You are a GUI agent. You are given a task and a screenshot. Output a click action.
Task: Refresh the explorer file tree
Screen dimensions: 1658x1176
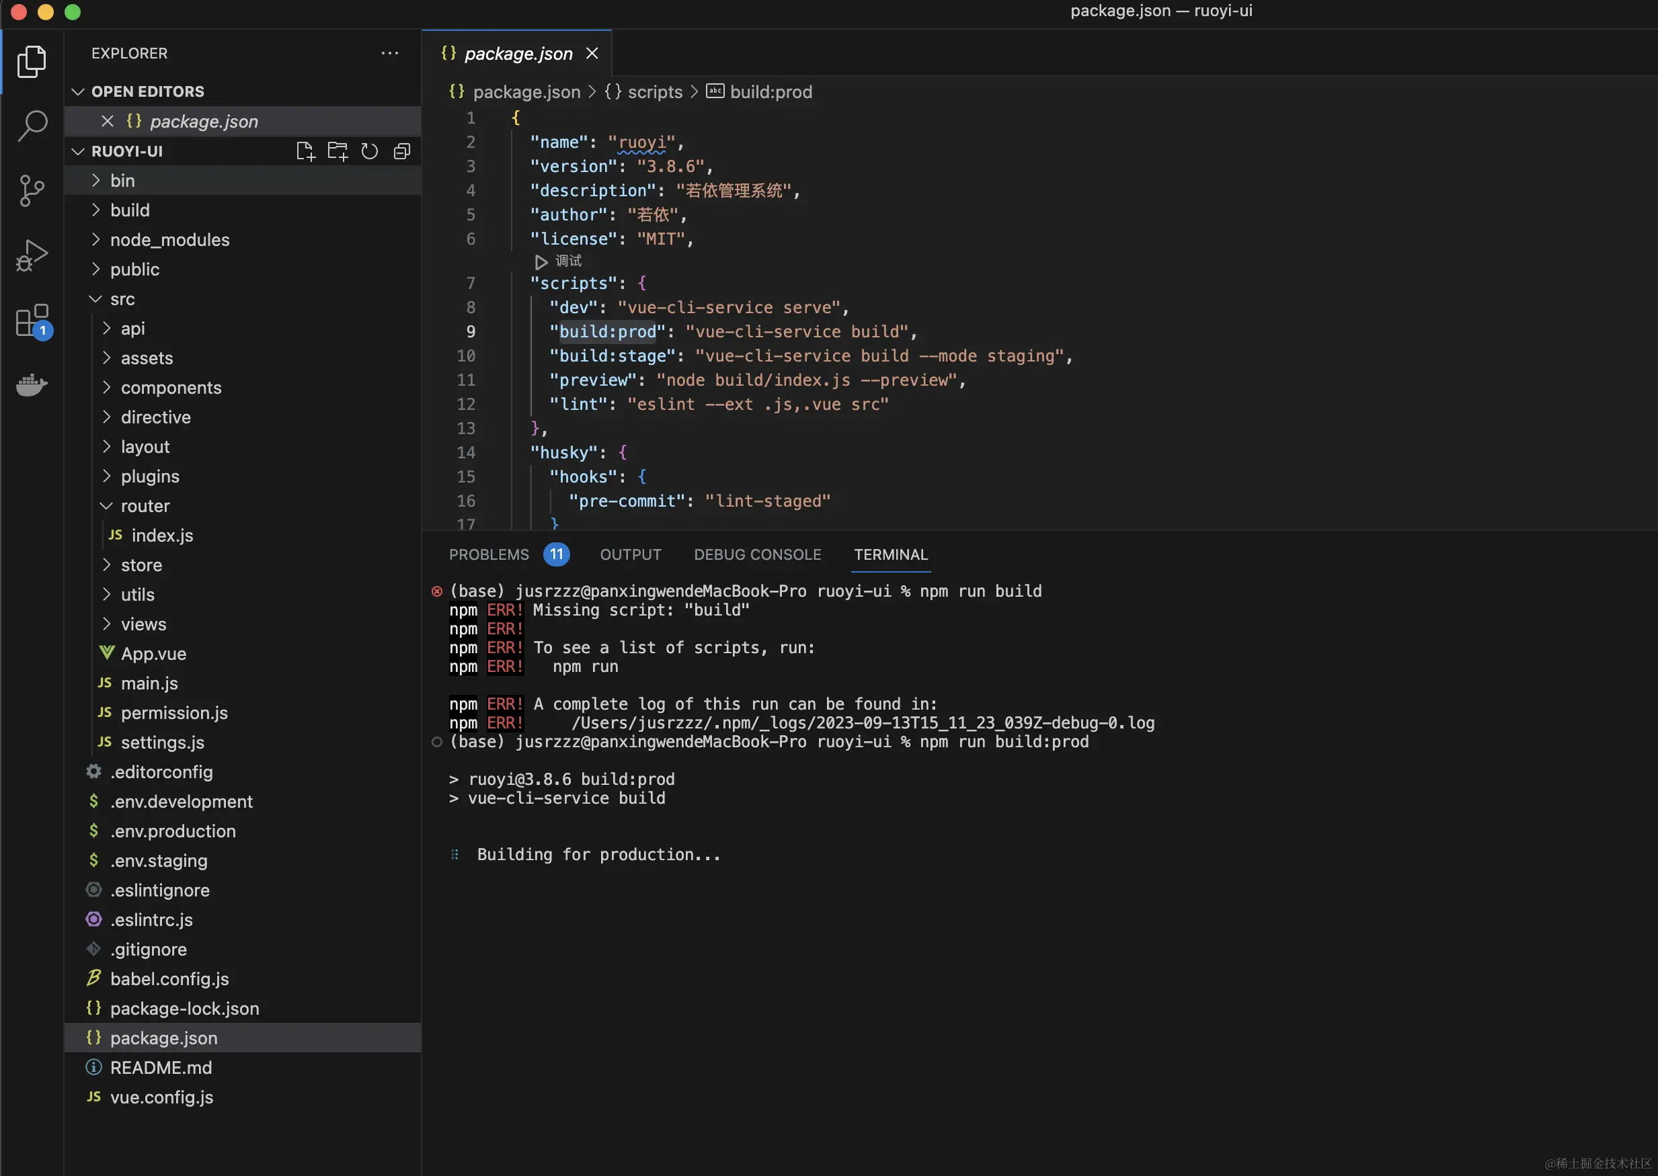click(369, 151)
